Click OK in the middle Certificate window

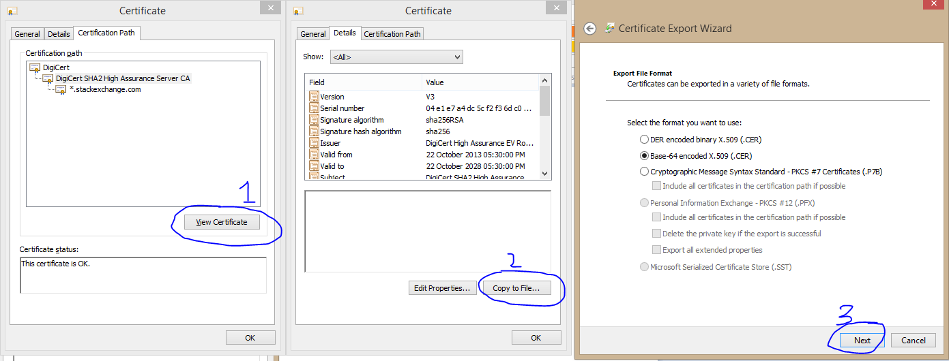pyautogui.click(x=536, y=338)
